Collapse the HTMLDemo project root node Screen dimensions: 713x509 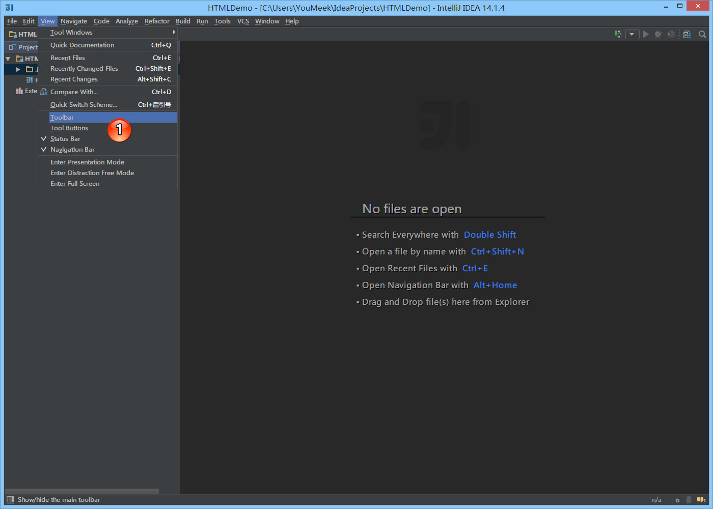click(8, 59)
